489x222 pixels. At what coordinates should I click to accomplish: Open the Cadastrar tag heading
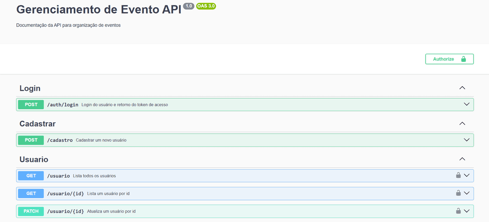click(38, 124)
